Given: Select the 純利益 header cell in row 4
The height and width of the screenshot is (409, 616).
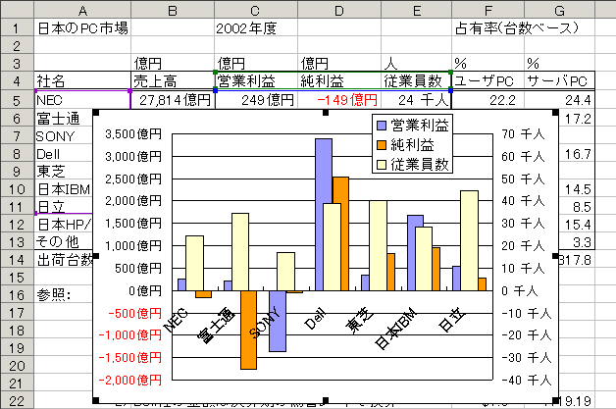Looking at the screenshot, I should tap(339, 80).
